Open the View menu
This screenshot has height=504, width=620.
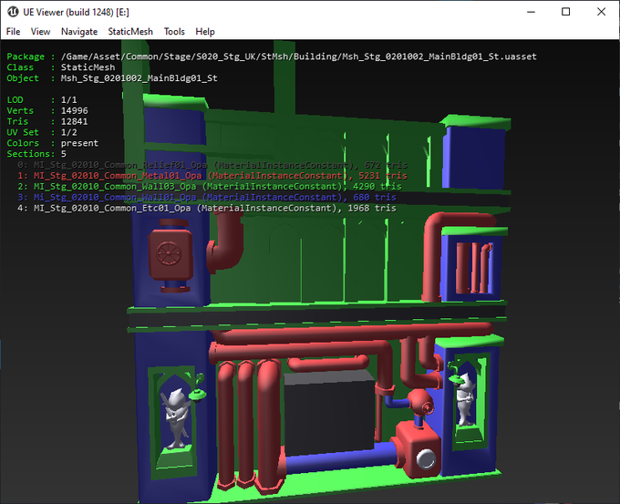tap(40, 31)
